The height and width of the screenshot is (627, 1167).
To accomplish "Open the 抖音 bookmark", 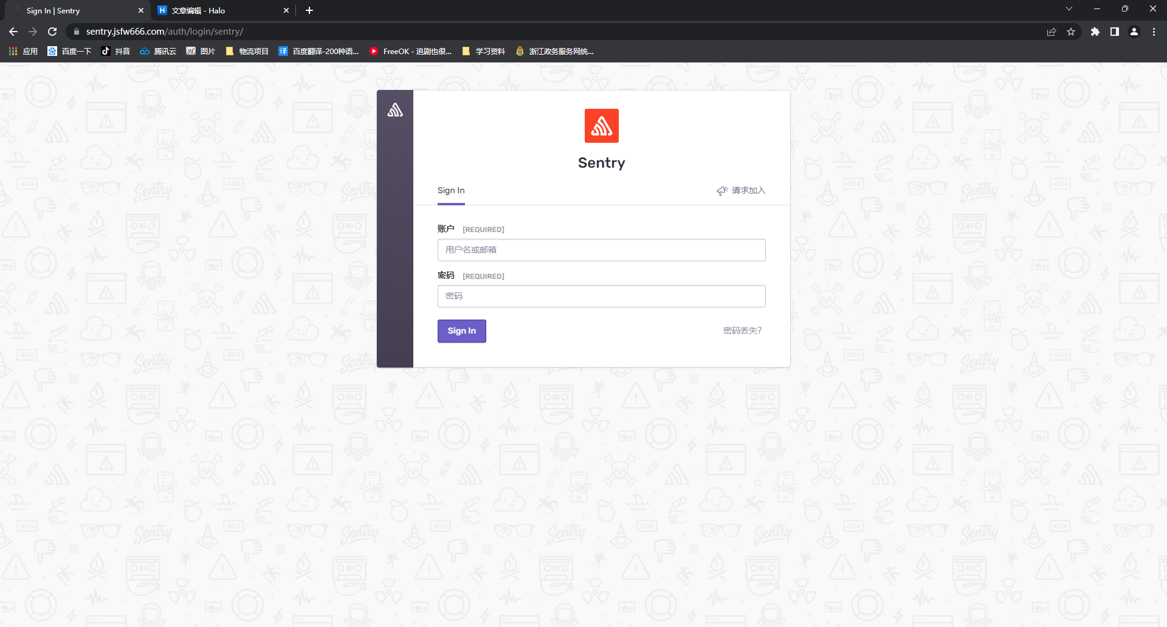I will 115,52.
